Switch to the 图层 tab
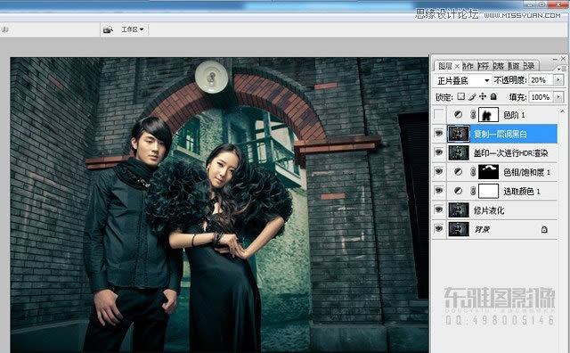The image size is (570, 353). pos(445,66)
